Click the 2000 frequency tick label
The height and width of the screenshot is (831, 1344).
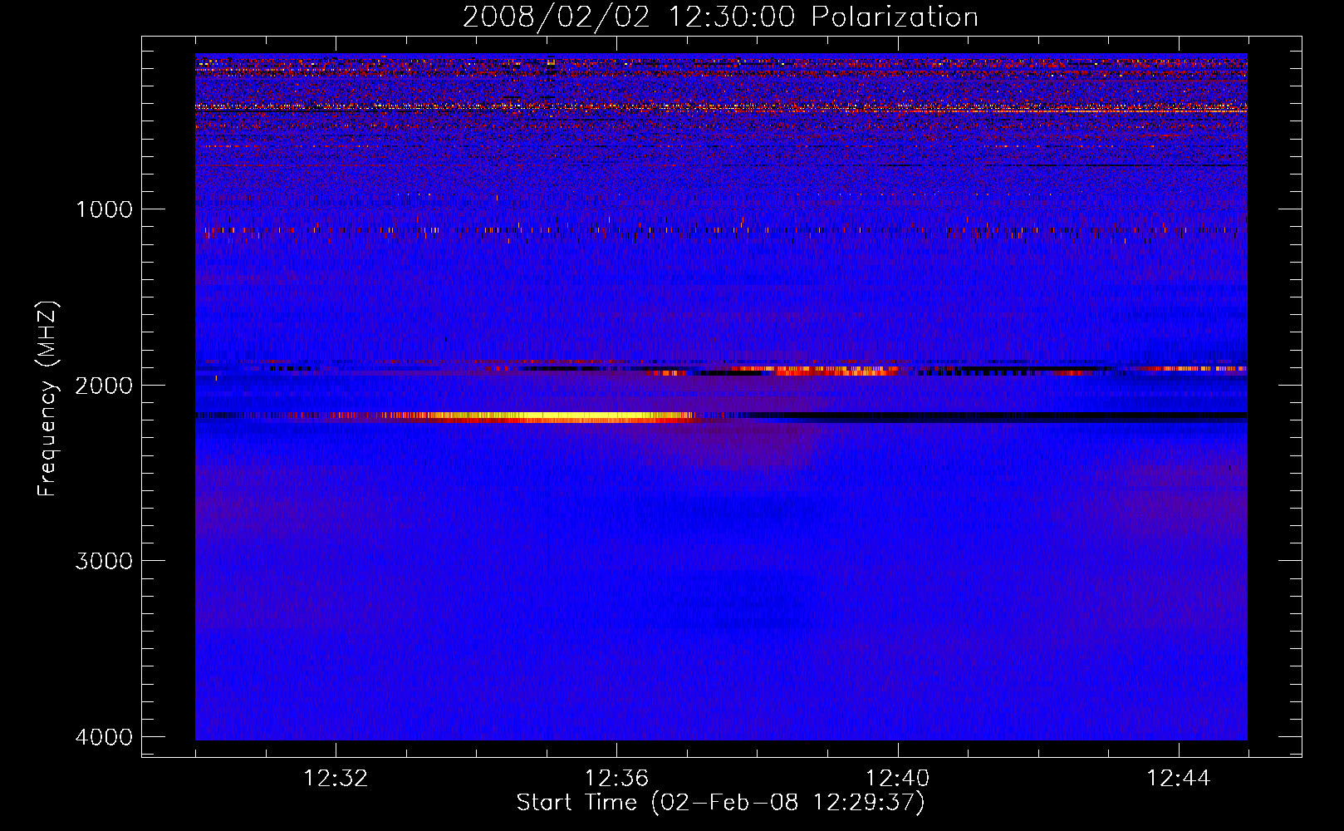click(104, 386)
